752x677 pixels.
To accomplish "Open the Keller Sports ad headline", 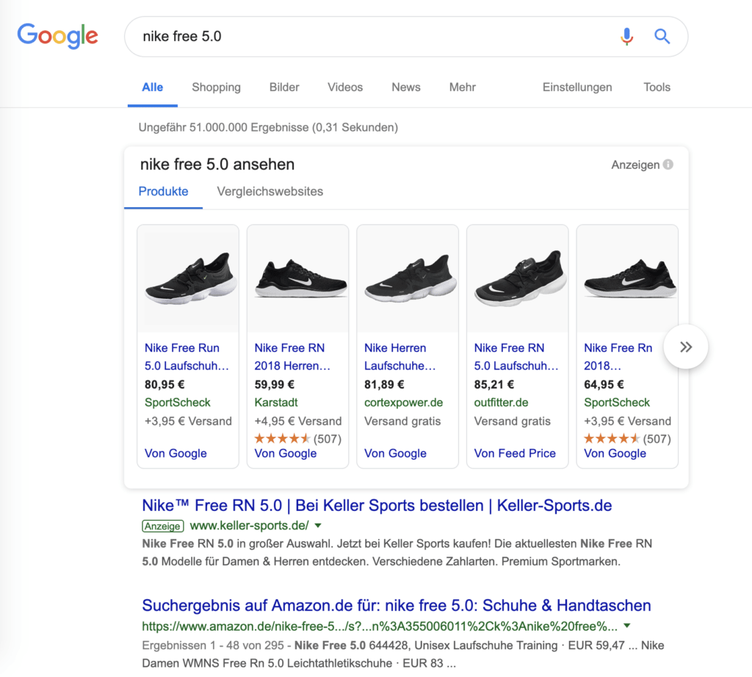I will [377, 505].
